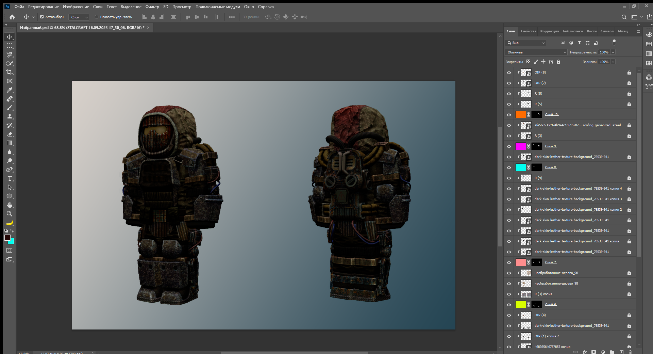
Task: Open the Фильтр menu
Action: pyautogui.click(x=152, y=7)
